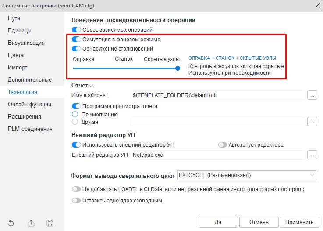The image size is (323, 231).
Task: Turn off Обнаружение столкновений switch
Action: tap(76, 49)
